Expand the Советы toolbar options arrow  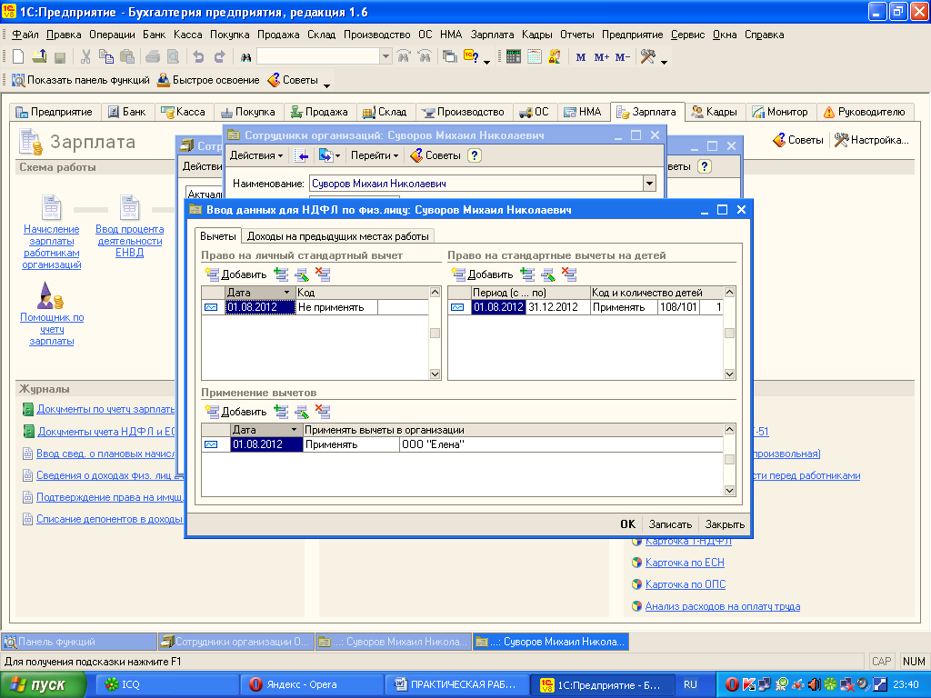326,85
